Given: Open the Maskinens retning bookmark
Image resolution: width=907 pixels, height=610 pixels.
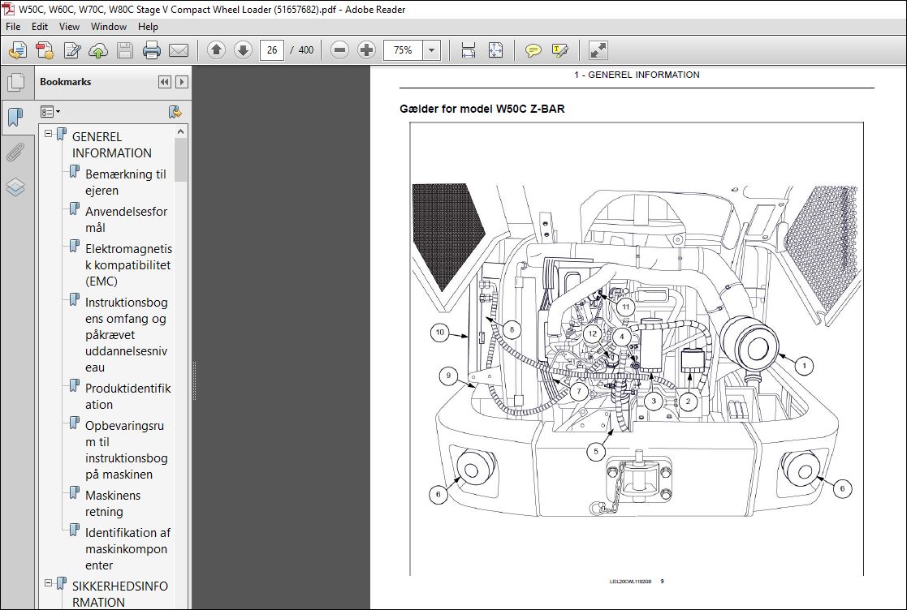Looking at the screenshot, I should click(x=113, y=503).
